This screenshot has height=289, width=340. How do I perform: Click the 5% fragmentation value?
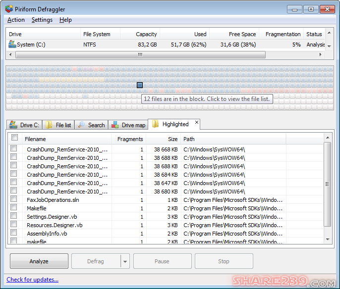pyautogui.click(x=296, y=45)
